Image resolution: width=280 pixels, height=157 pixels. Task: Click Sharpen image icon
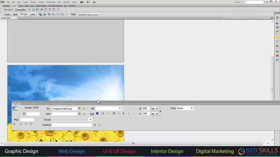(129, 113)
